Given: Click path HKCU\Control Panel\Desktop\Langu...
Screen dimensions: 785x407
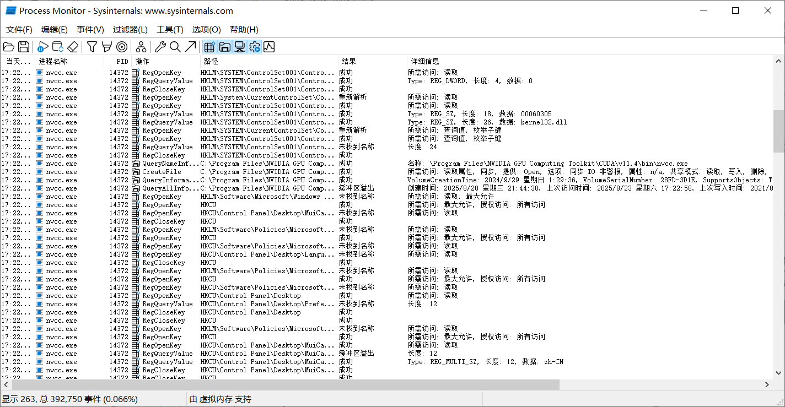Looking at the screenshot, I should click(267, 254).
